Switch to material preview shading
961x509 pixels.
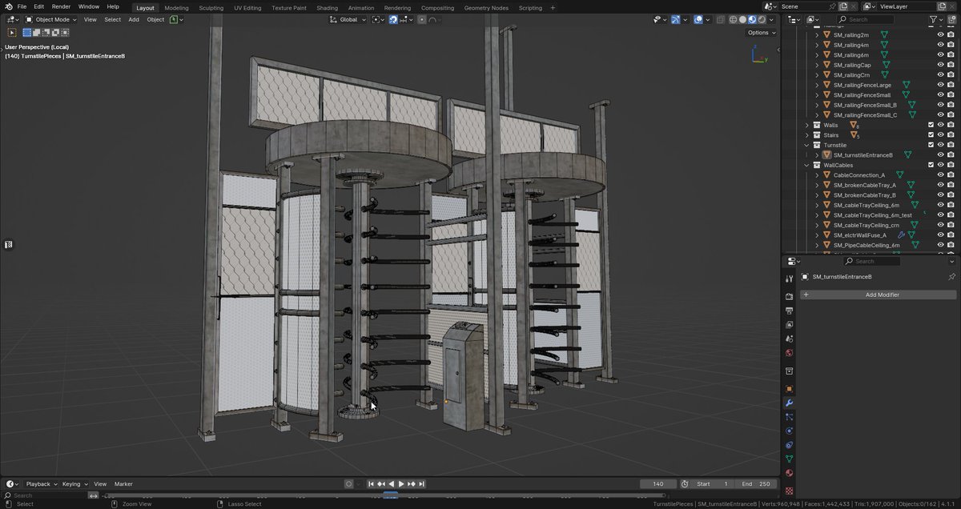tap(752, 19)
